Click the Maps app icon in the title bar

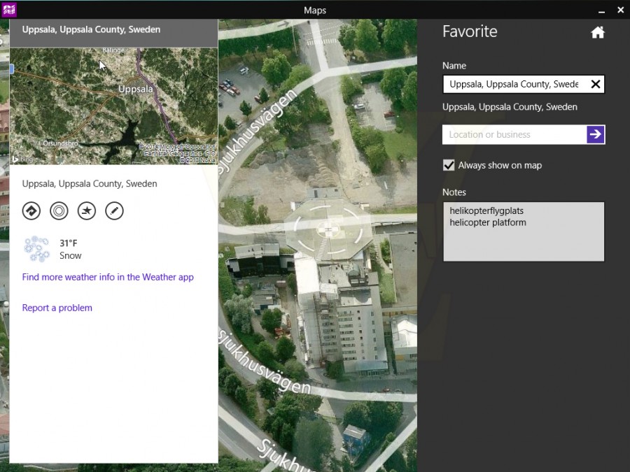(x=9, y=10)
